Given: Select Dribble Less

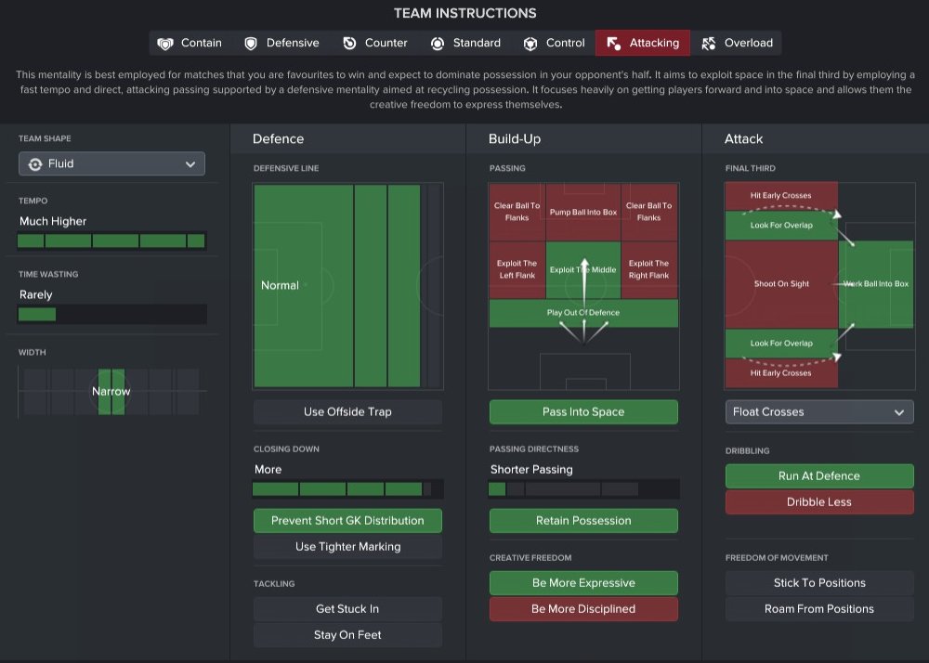Looking at the screenshot, I should (819, 502).
